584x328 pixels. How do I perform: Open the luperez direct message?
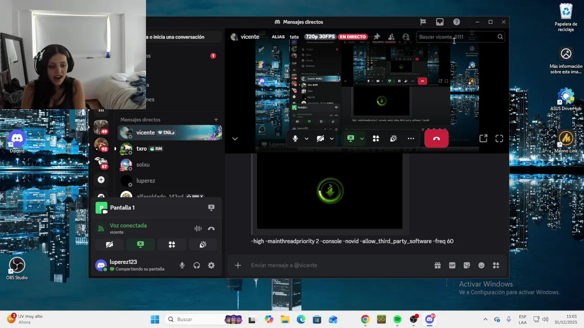[x=170, y=180]
